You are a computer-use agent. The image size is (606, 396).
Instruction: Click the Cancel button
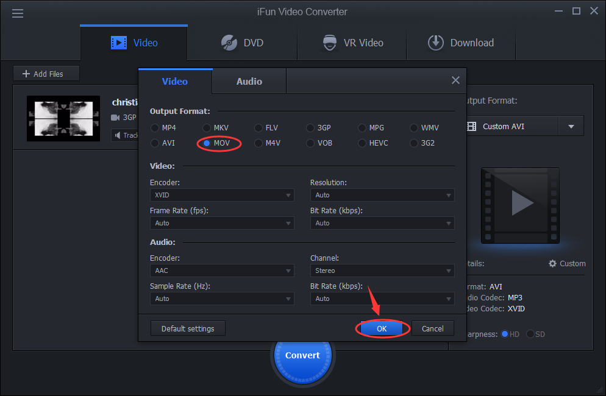pyautogui.click(x=433, y=328)
